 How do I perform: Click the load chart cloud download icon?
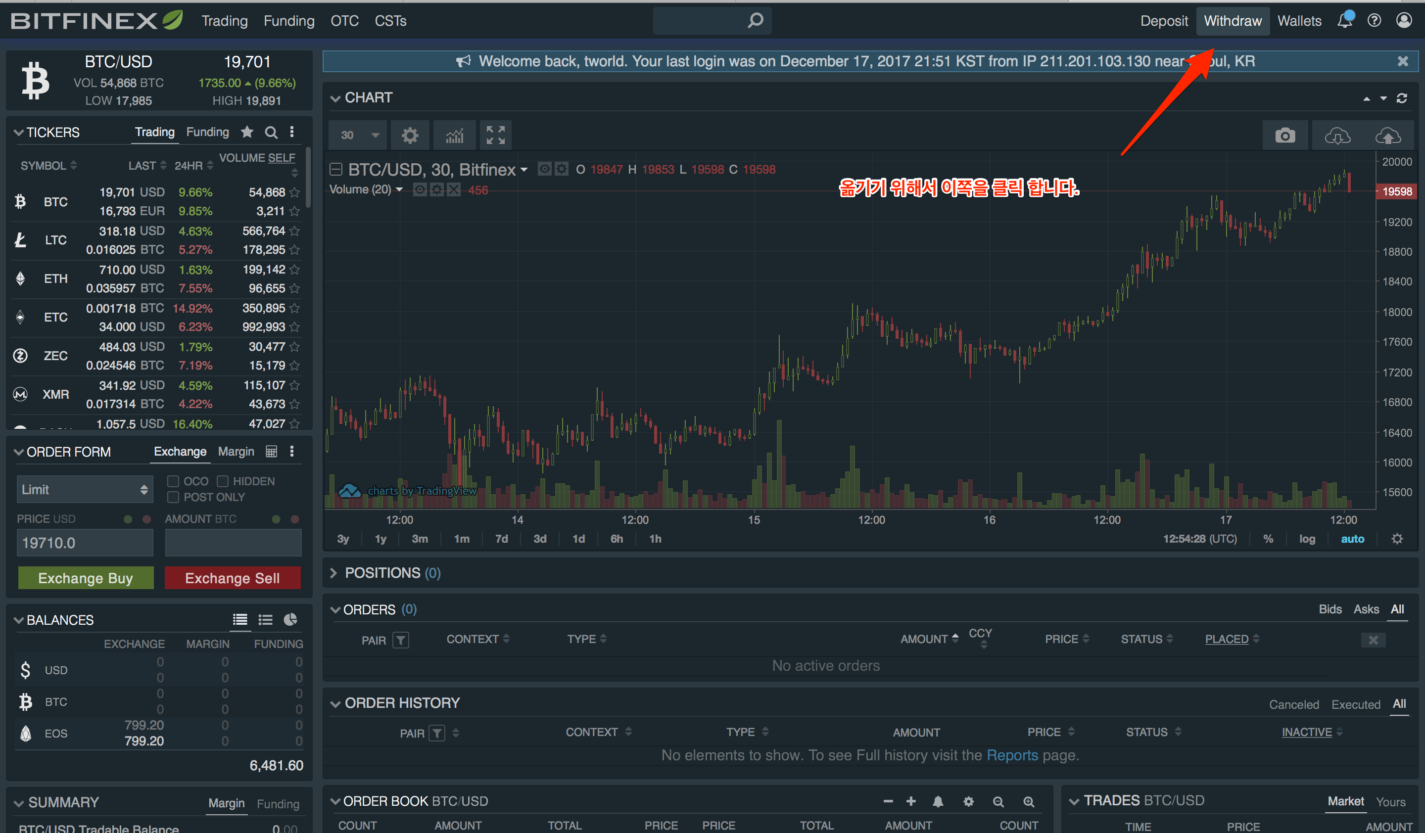1337,136
